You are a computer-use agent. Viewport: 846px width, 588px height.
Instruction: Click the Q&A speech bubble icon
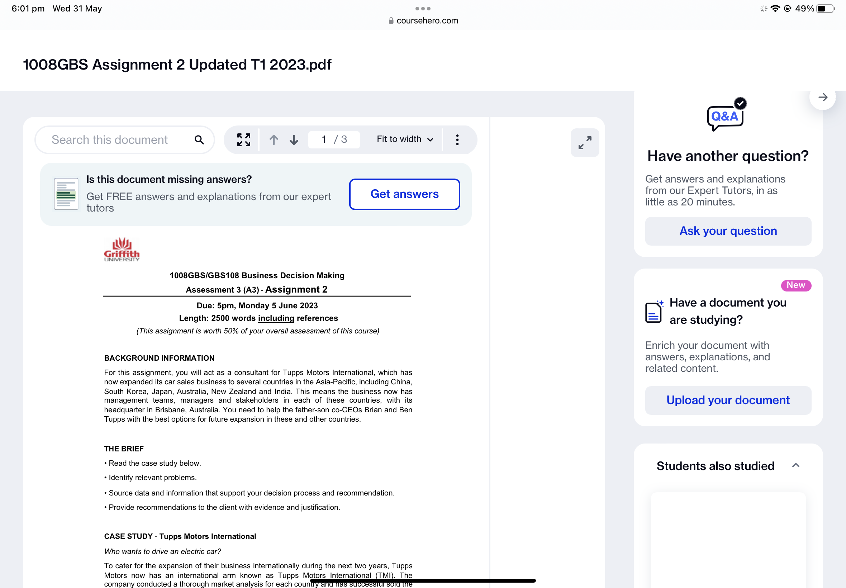(x=725, y=116)
